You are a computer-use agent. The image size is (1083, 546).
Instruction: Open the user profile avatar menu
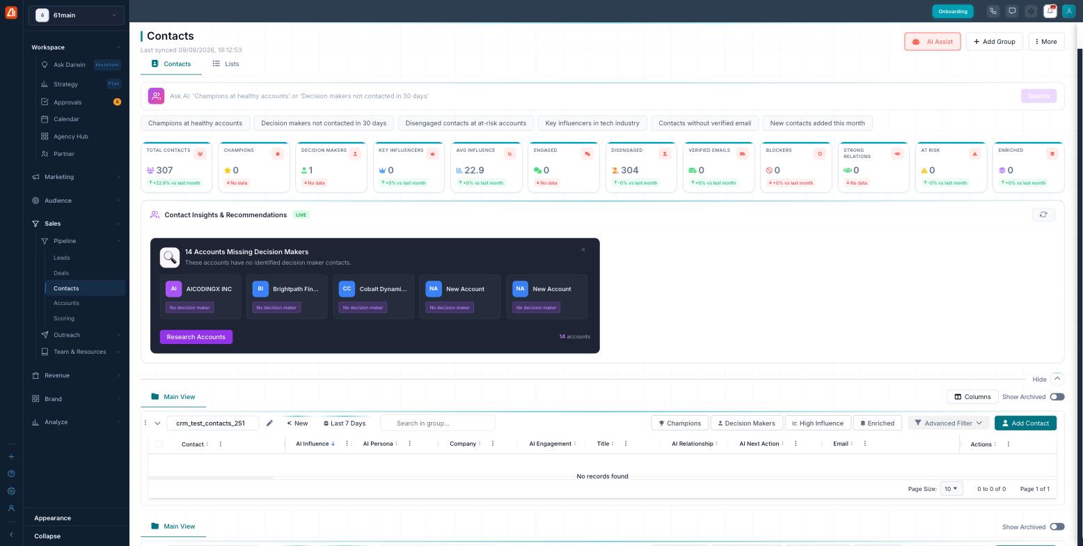[x=1069, y=11]
